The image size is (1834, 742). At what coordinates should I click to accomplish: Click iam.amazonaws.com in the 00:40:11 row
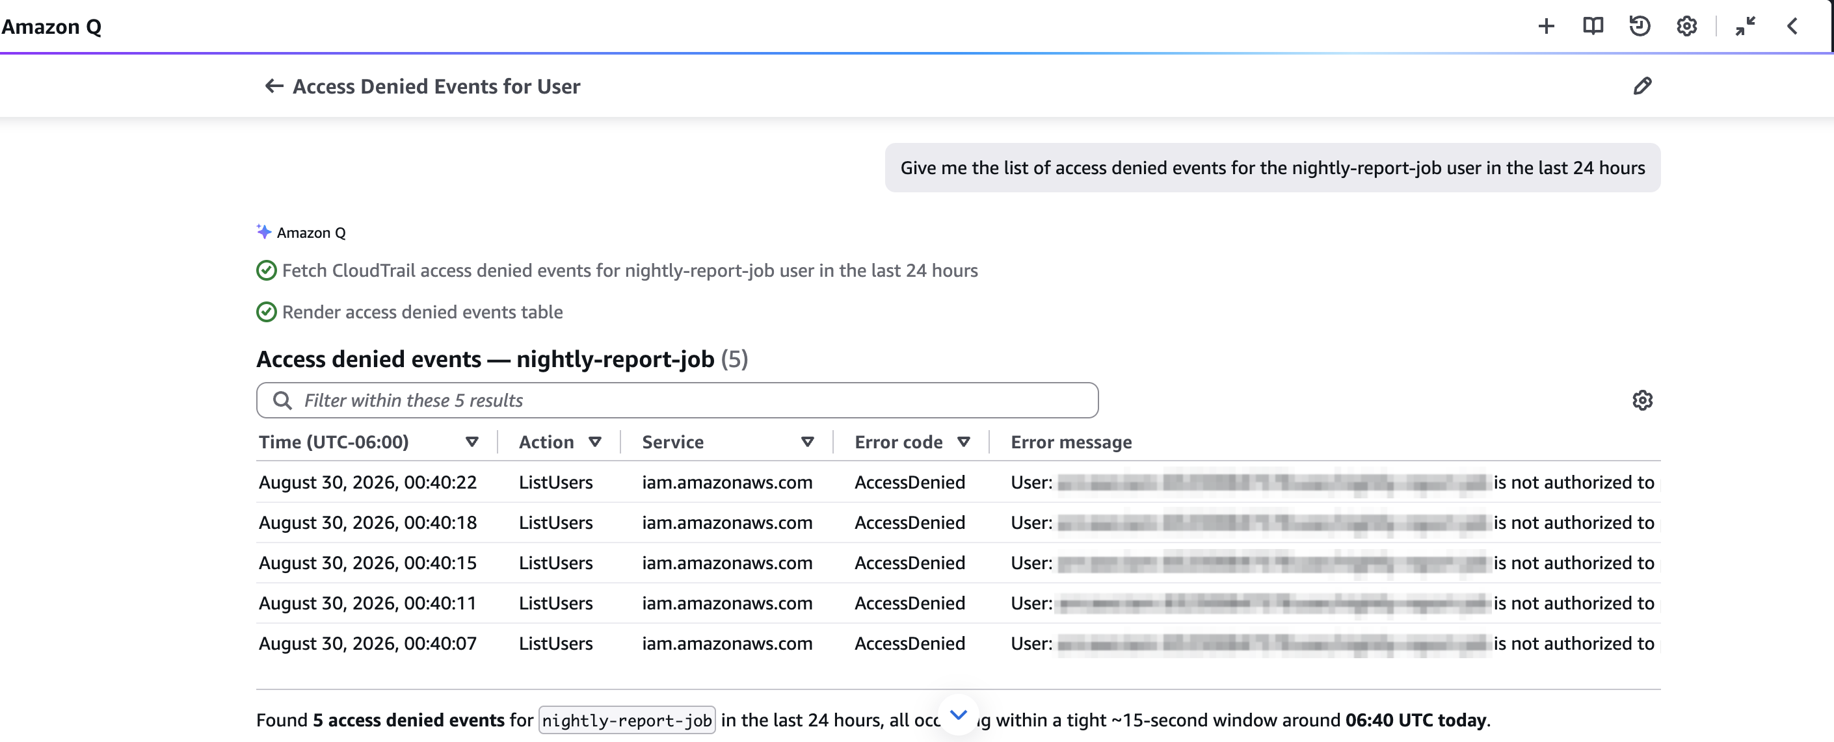[727, 603]
